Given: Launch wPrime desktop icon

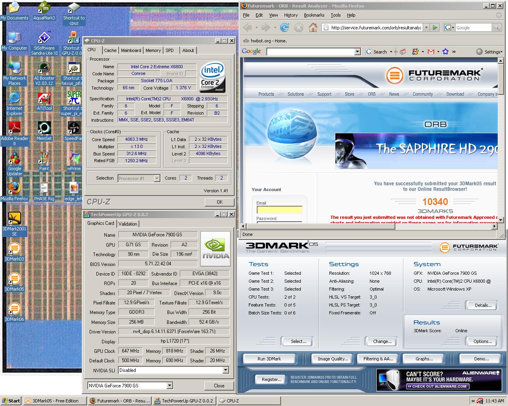Looking at the screenshot, I should (74, 161).
